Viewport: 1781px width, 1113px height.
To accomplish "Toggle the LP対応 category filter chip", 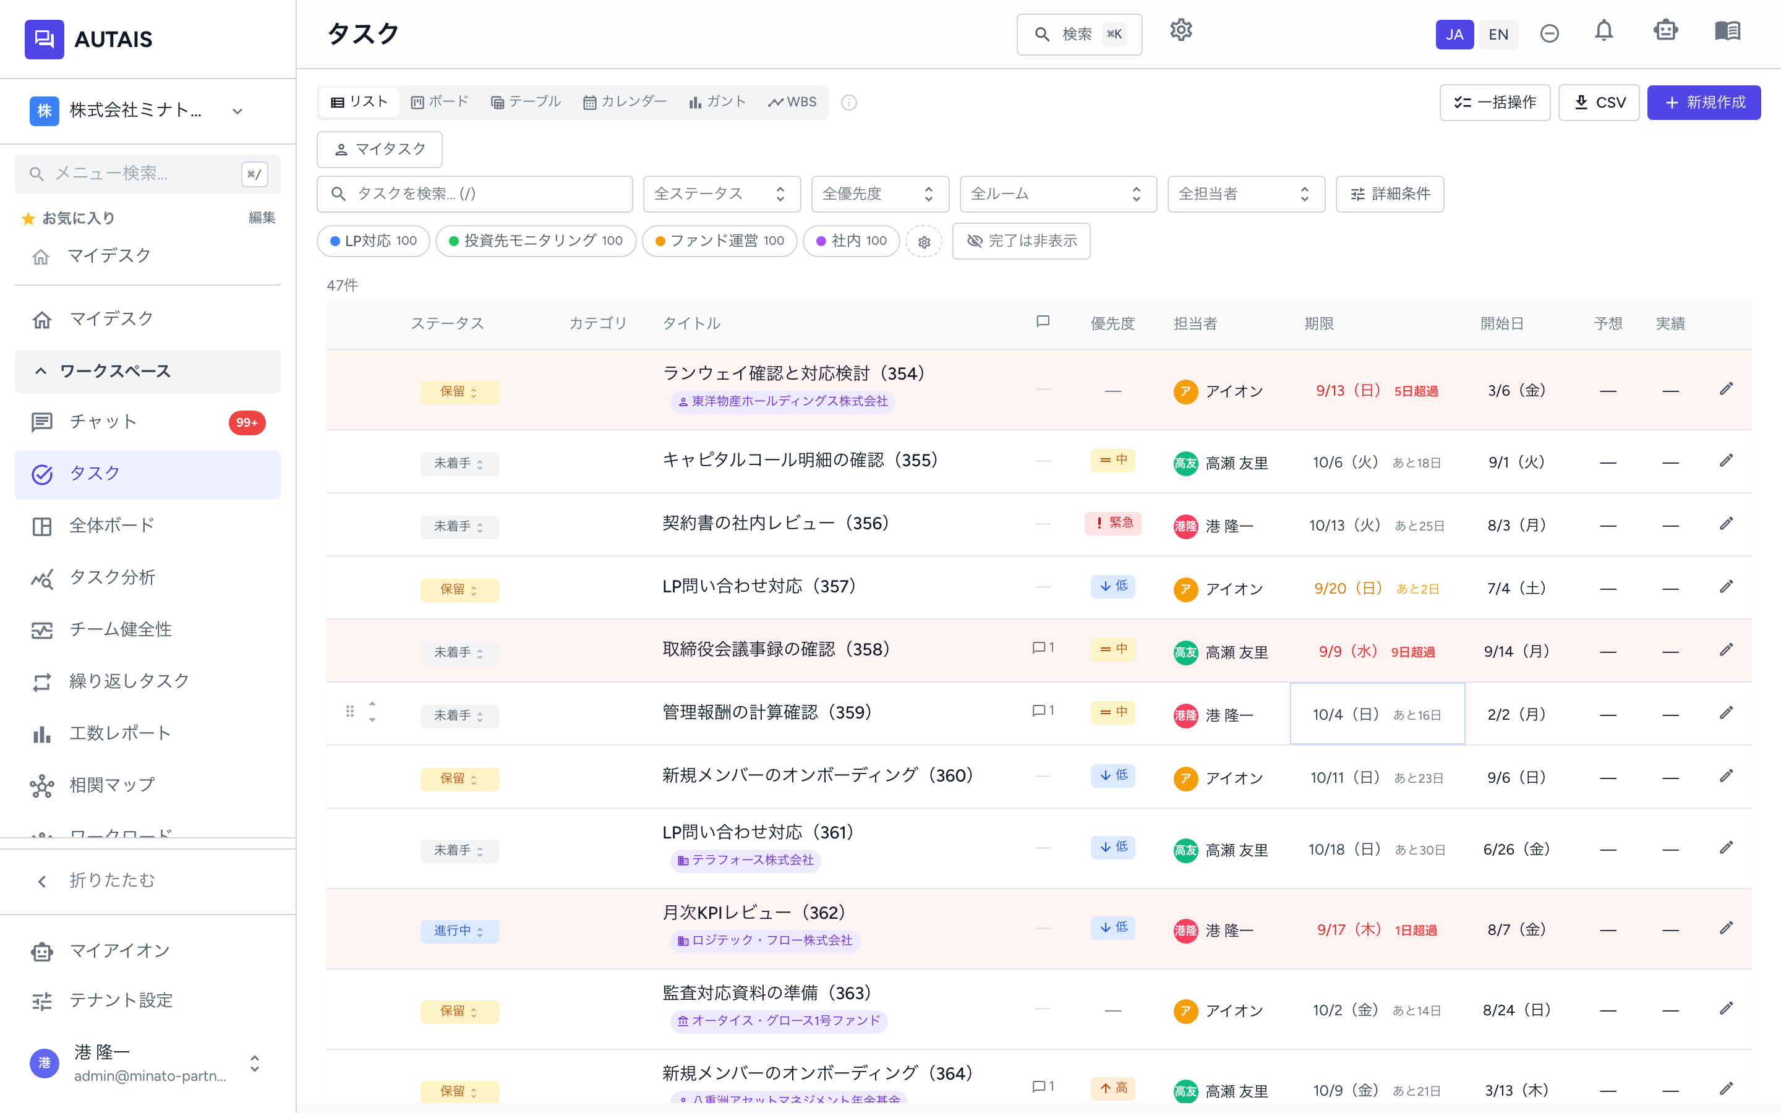I will [373, 241].
